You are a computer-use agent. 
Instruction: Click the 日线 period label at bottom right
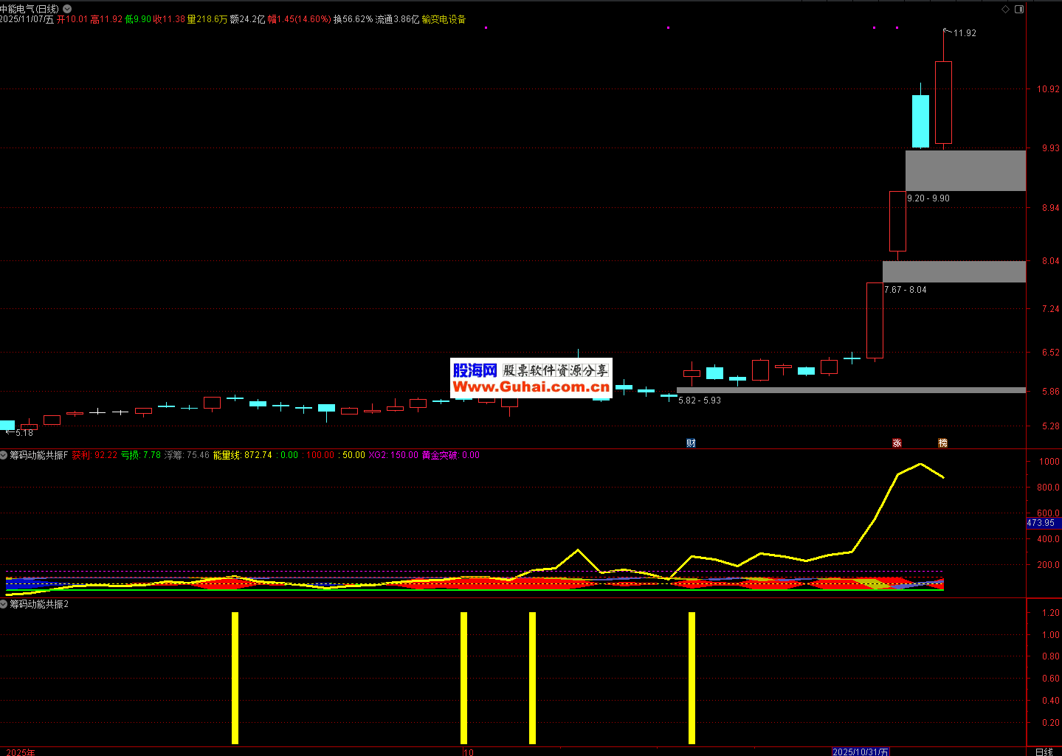coord(1044,752)
